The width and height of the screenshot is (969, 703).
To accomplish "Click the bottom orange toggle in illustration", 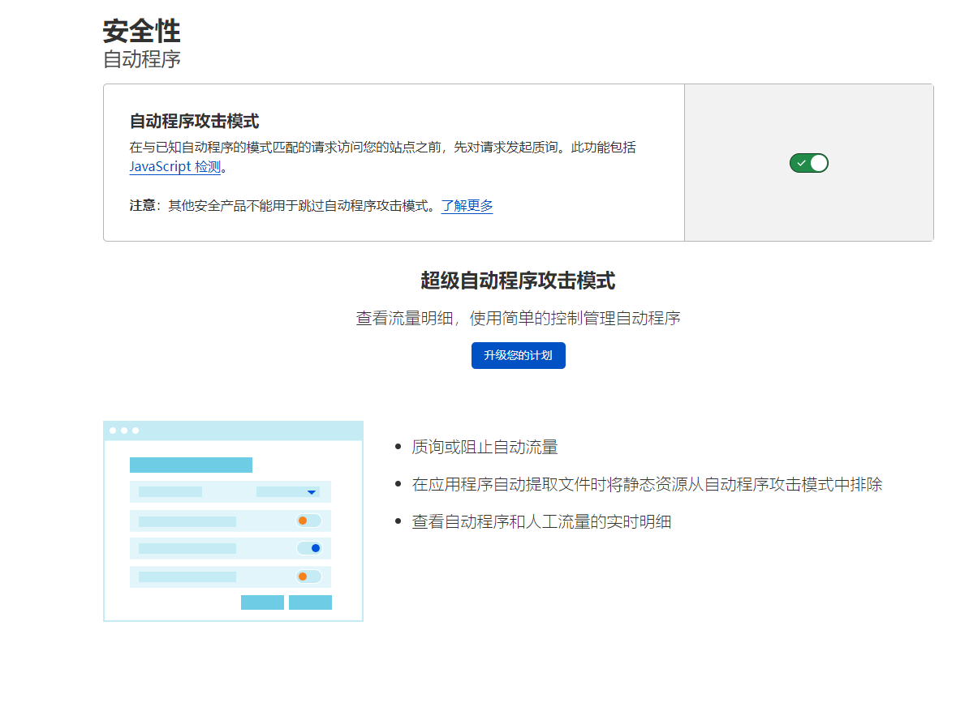I will [308, 577].
